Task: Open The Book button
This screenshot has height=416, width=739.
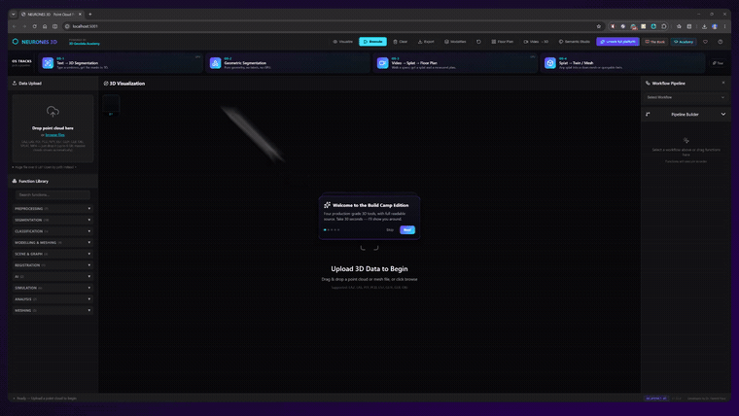Action: [655, 42]
